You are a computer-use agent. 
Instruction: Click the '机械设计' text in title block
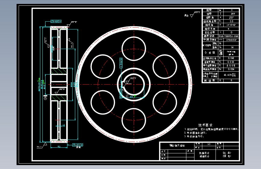point(204,153)
